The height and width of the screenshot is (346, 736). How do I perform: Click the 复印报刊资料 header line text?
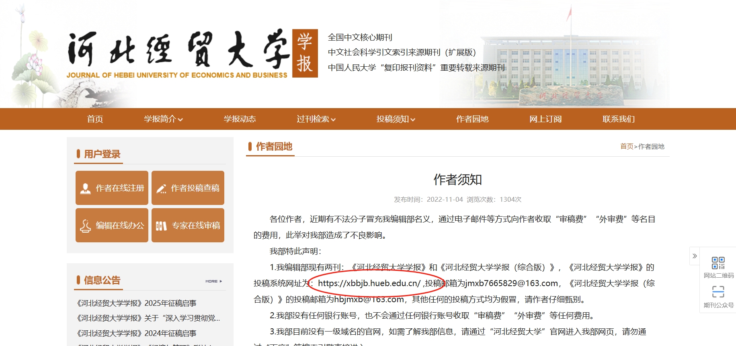click(x=416, y=68)
